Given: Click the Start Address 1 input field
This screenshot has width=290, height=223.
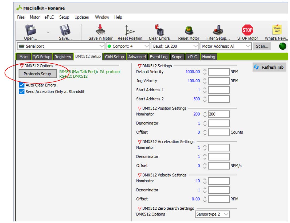Looking at the screenshot, I should [219, 90].
